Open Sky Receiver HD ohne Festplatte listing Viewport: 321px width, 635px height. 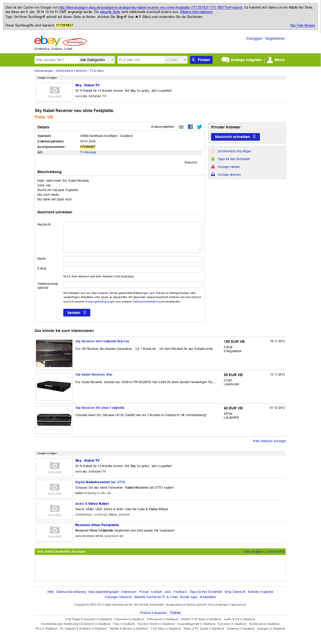point(100,408)
